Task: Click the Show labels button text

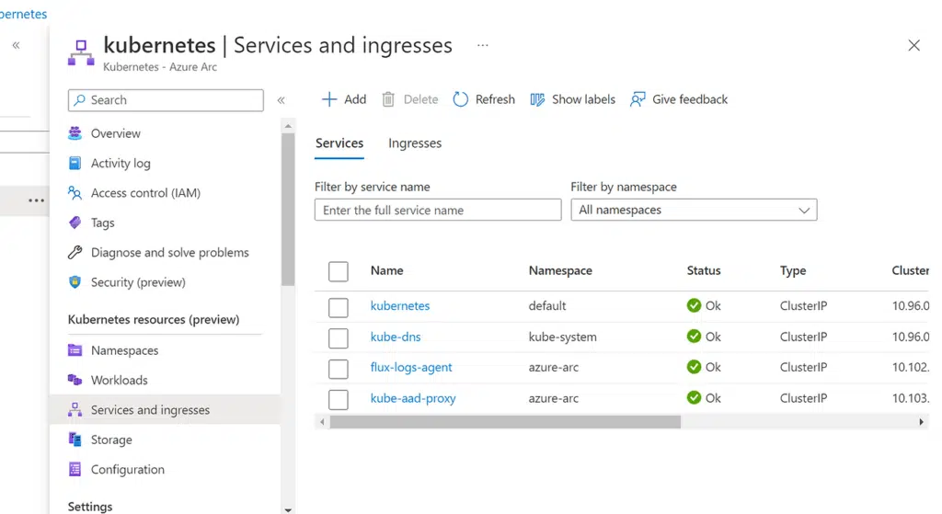Action: (x=583, y=99)
